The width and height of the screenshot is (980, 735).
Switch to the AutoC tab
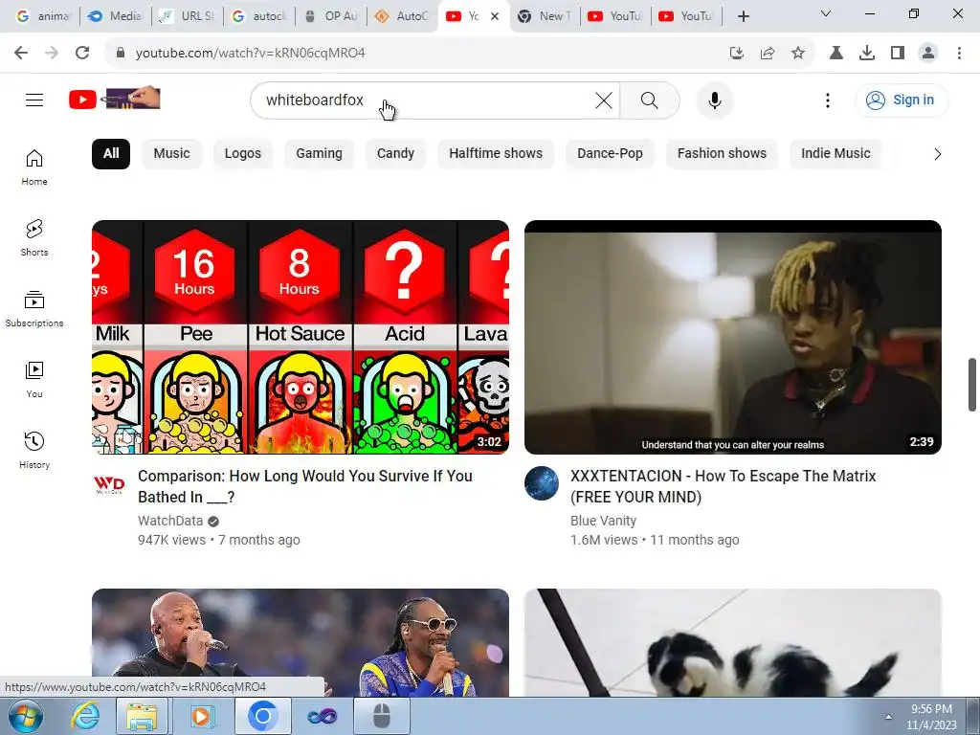(403, 16)
